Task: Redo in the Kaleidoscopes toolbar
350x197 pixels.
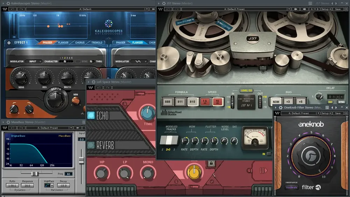Action: 21,9
